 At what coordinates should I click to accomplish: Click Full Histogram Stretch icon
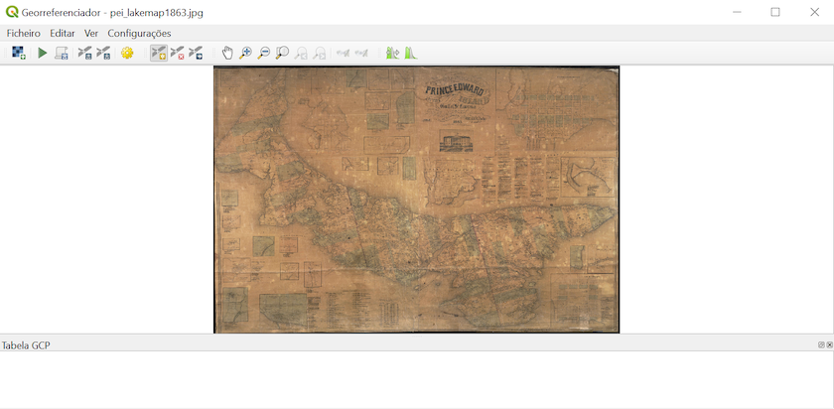(392, 53)
